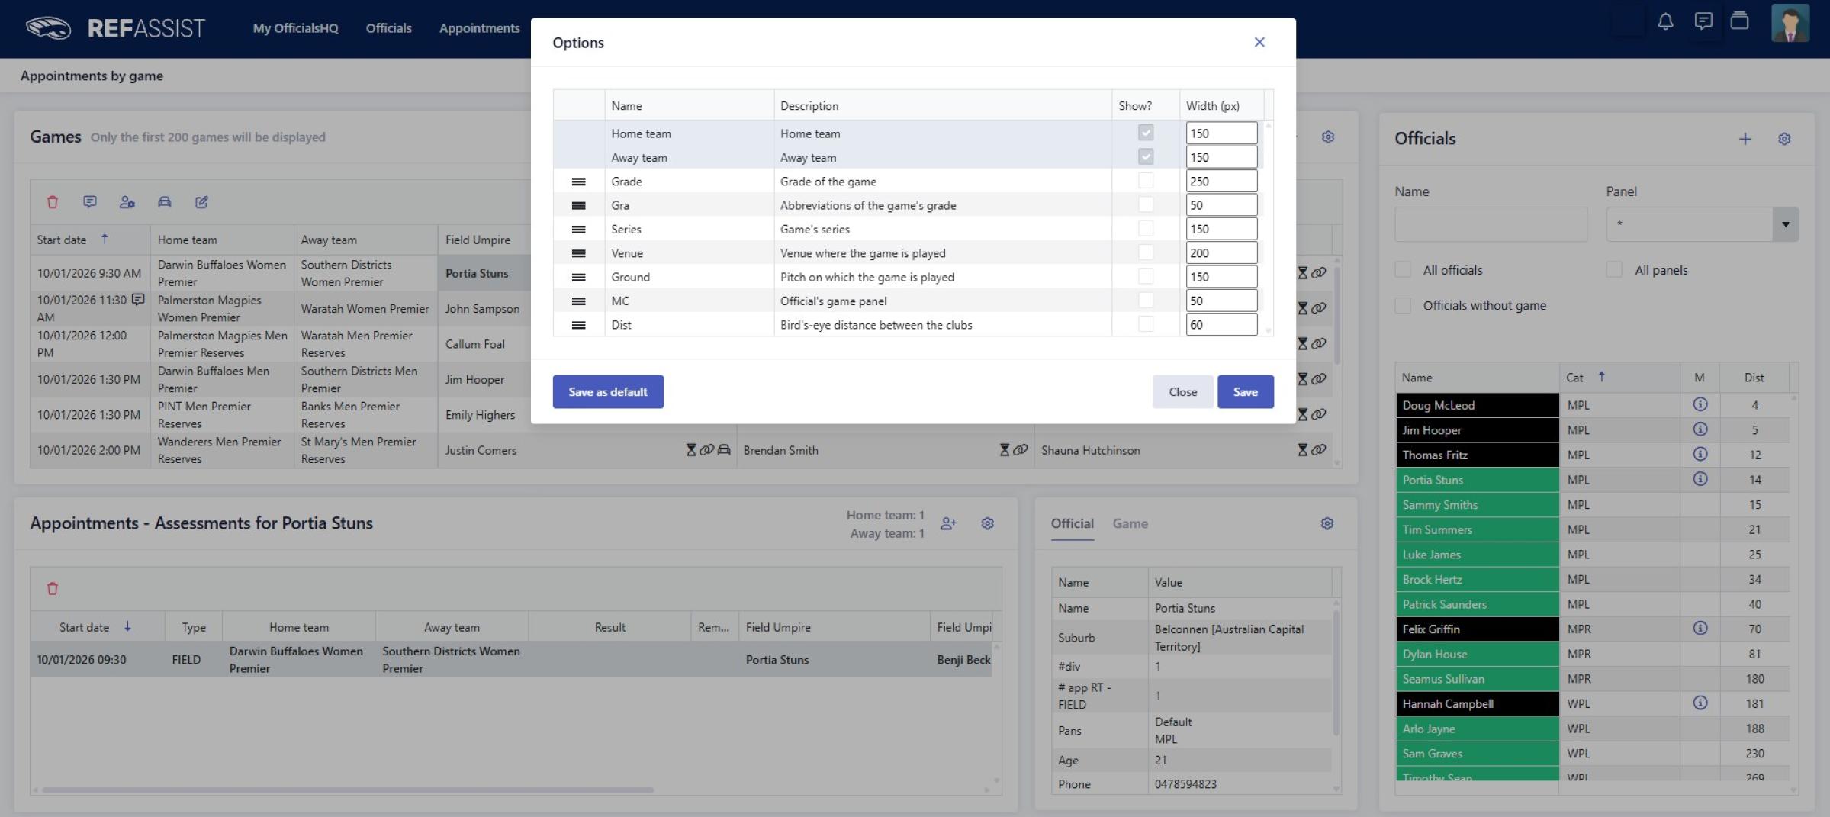Open the notifications bell icon
The height and width of the screenshot is (817, 1830).
1665,21
